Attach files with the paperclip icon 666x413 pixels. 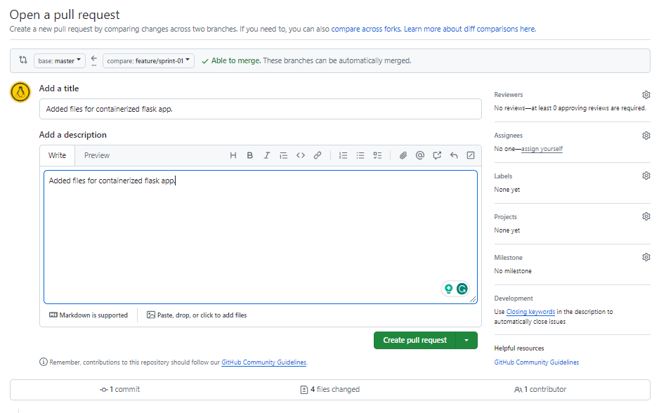pos(403,155)
